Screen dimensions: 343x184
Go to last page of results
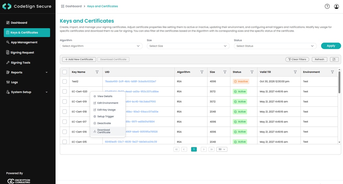pyautogui.click(x=211, y=149)
